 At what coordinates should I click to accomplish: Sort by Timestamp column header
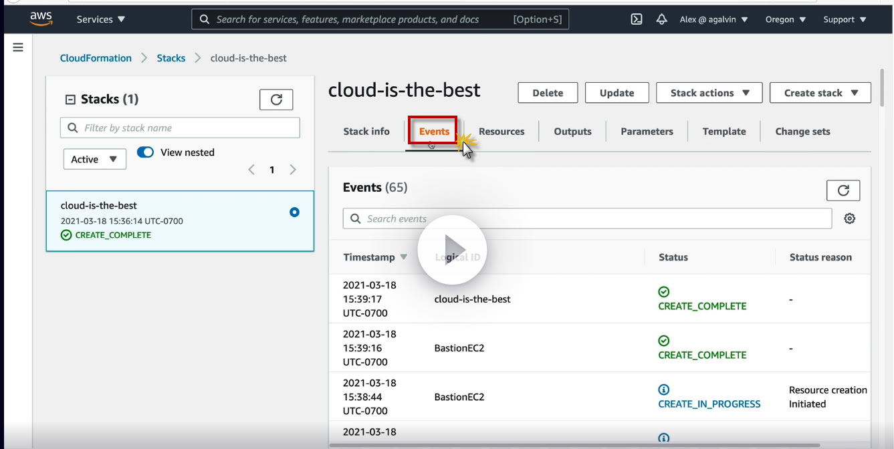(375, 257)
